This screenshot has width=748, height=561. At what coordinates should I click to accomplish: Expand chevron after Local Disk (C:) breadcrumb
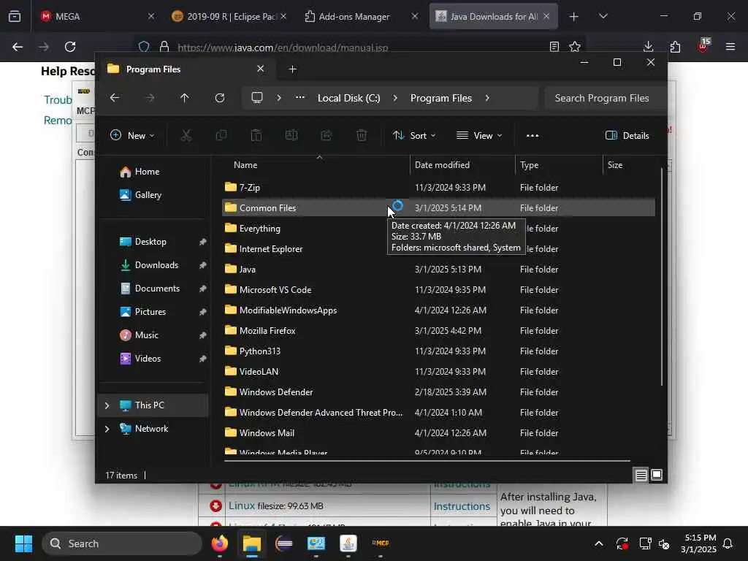(395, 98)
